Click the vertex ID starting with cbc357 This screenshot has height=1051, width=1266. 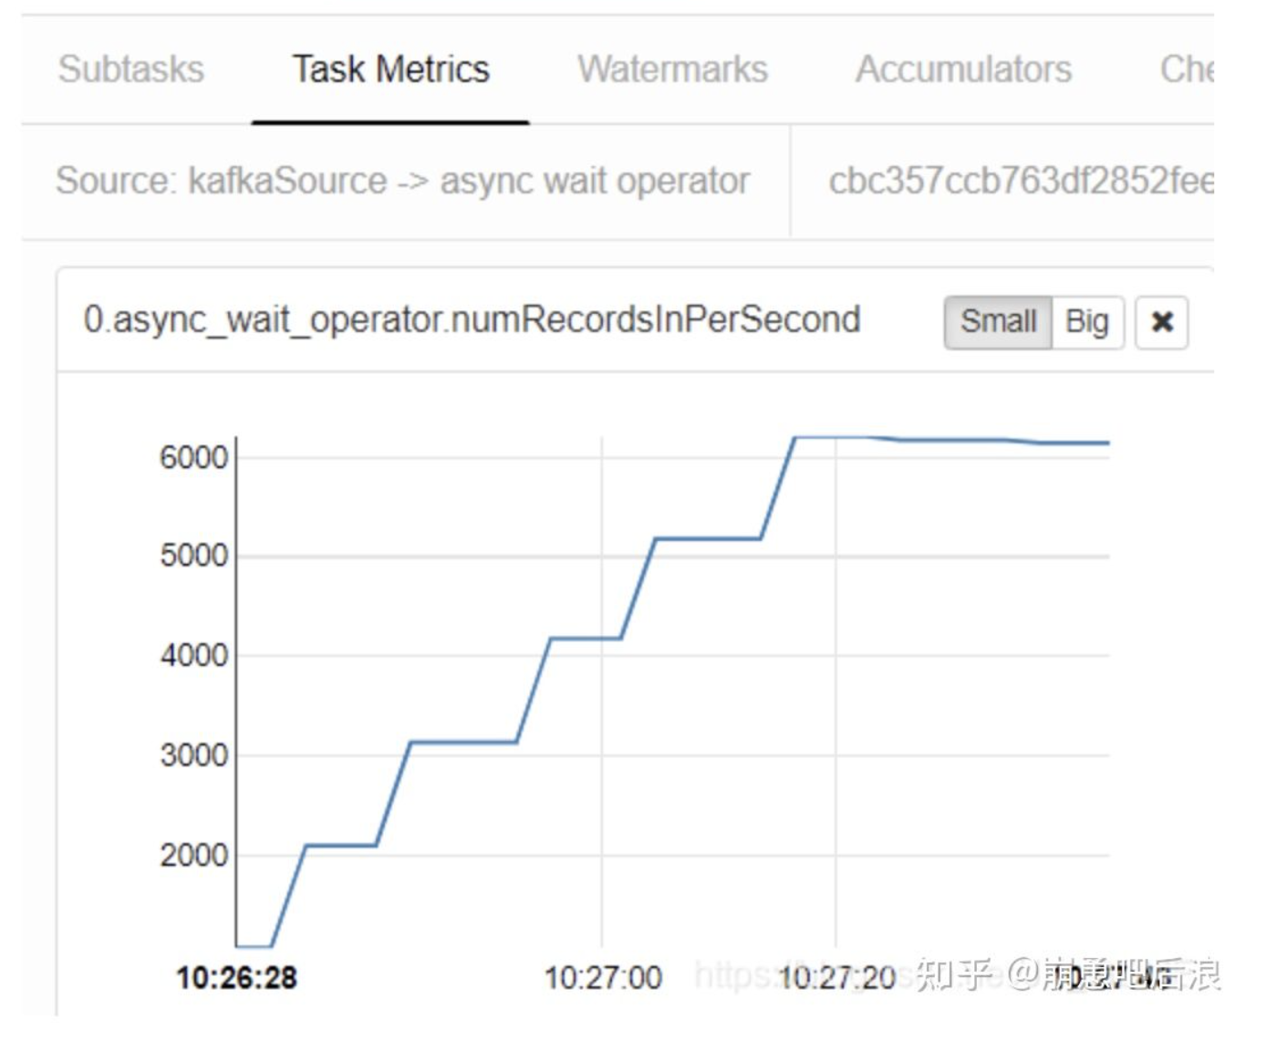point(1020,181)
